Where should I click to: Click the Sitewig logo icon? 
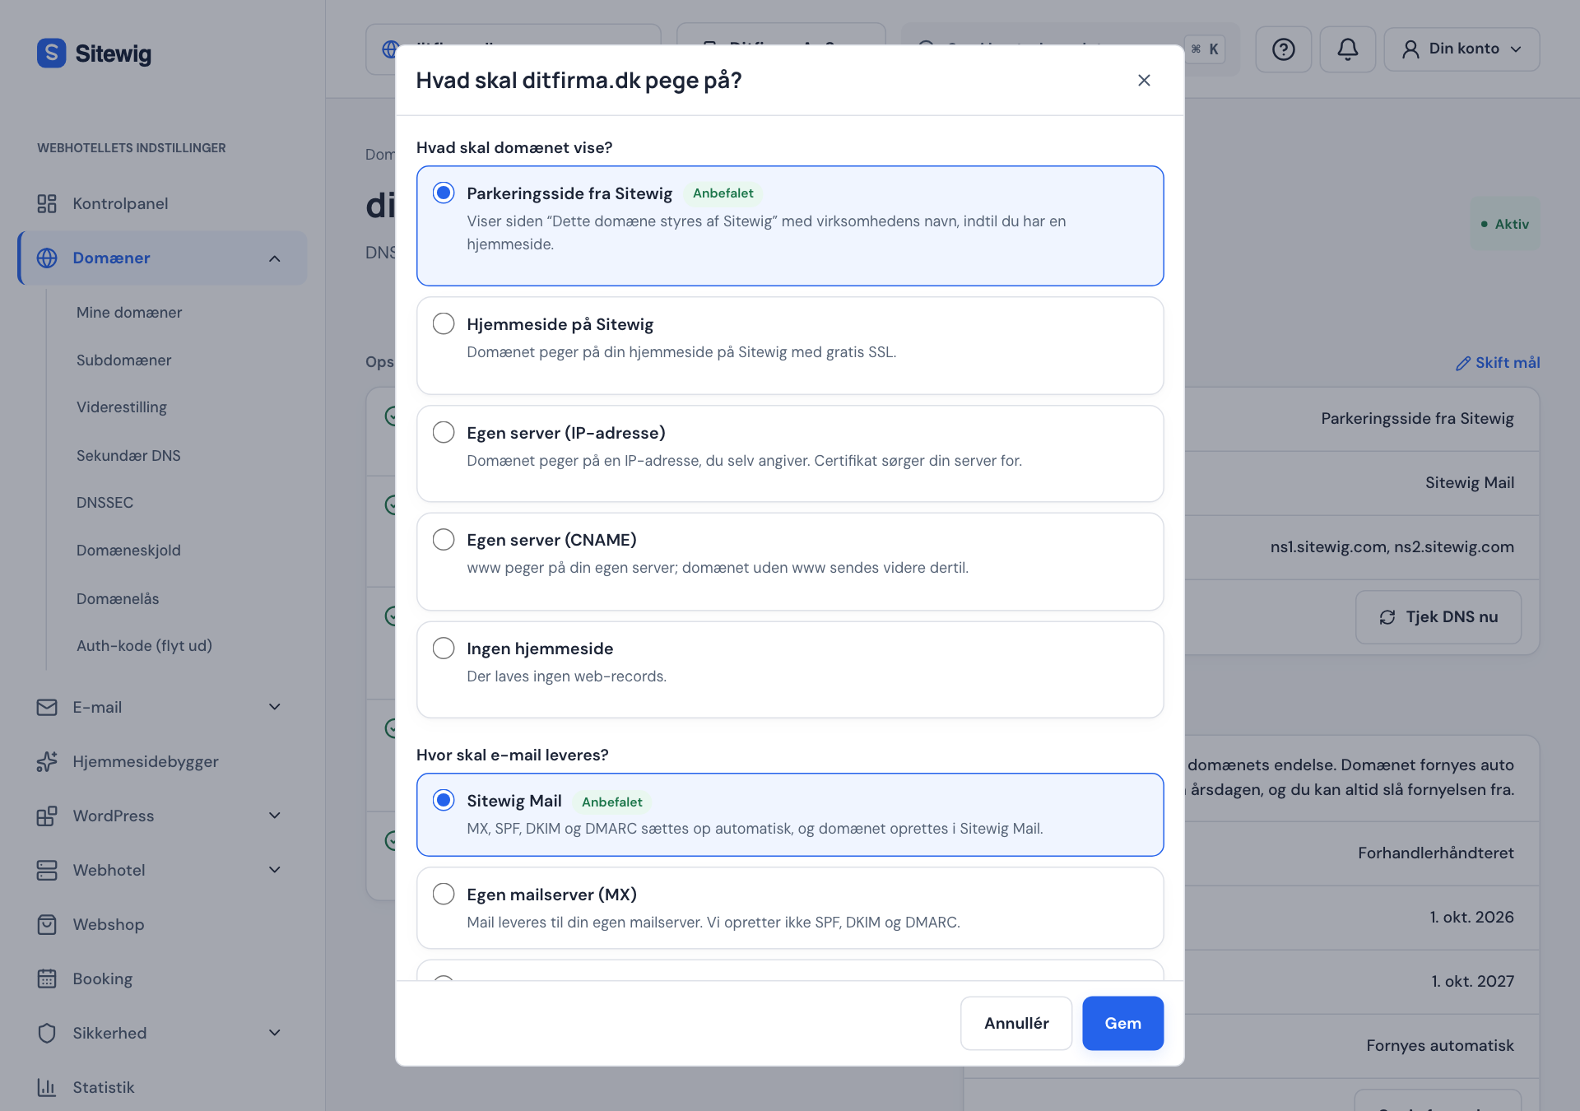click(51, 53)
